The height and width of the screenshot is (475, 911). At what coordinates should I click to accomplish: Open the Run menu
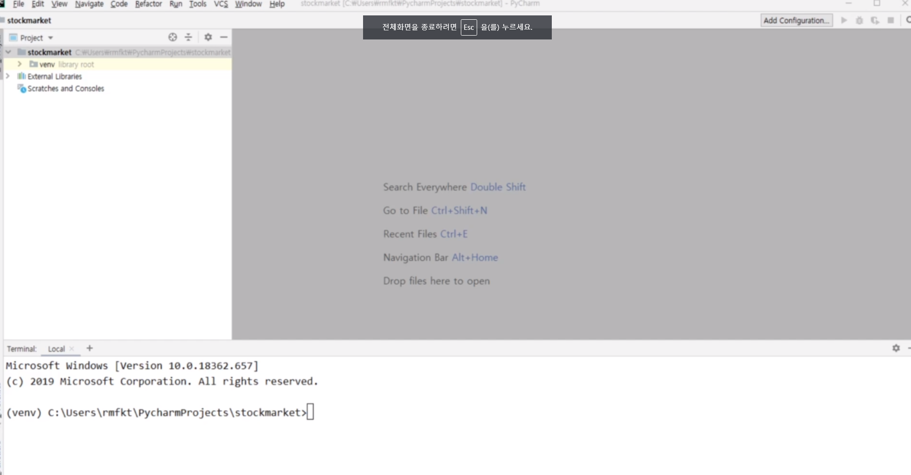coord(176,4)
